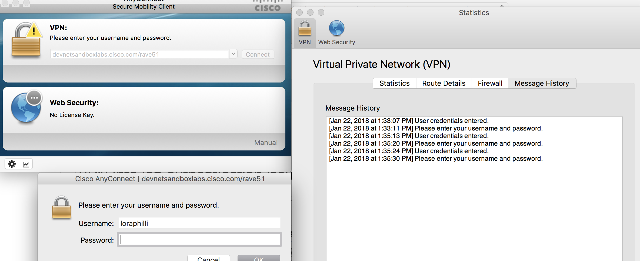
Task: Click Manual label in Web Security panel
Action: click(266, 143)
